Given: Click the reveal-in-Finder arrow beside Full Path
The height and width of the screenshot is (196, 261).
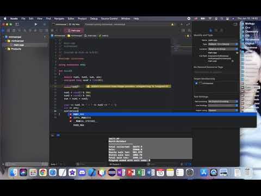Looking at the screenshot, I should click(232, 61).
